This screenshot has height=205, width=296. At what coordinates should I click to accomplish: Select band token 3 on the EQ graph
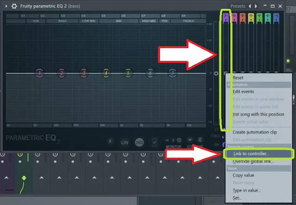[x=84, y=73]
